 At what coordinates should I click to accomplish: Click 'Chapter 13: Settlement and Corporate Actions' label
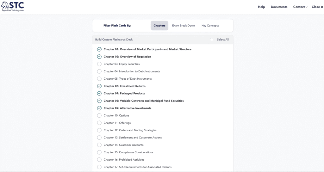pos(133,138)
